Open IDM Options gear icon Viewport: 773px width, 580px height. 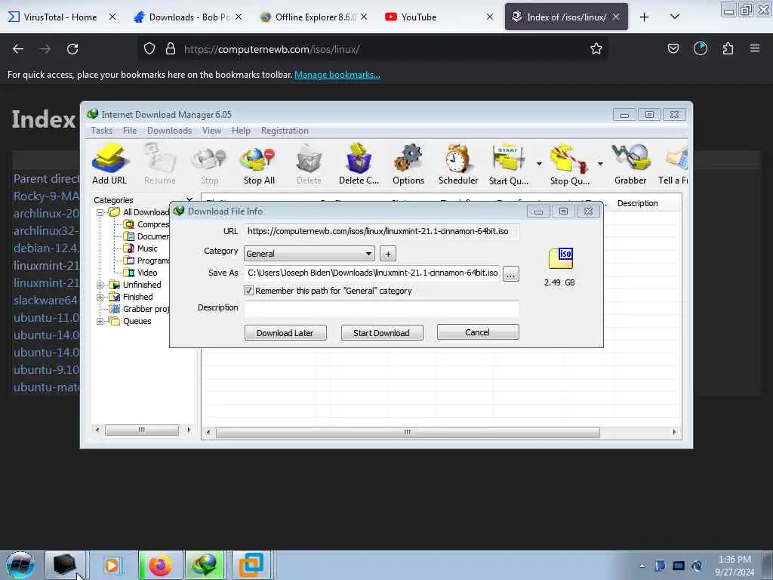point(408,164)
